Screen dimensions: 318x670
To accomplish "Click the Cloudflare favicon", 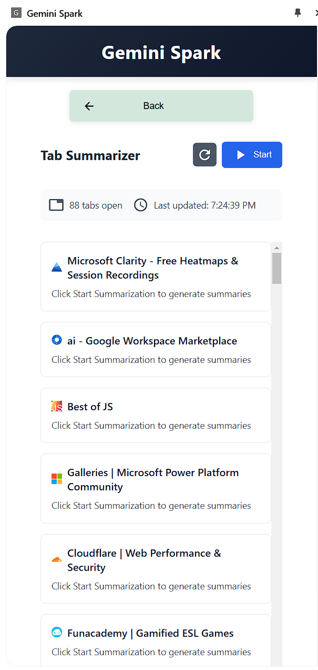I will pyautogui.click(x=57, y=559).
